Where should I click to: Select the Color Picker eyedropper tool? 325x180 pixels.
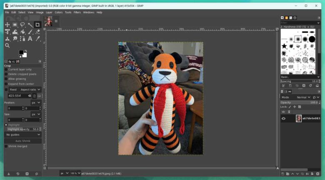click(x=37, y=39)
